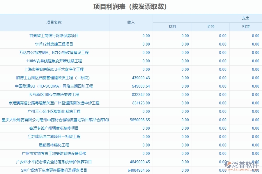Select the 华润12城房建工程项目 row
The height and width of the screenshot is (174, 262).
(x=55, y=44)
